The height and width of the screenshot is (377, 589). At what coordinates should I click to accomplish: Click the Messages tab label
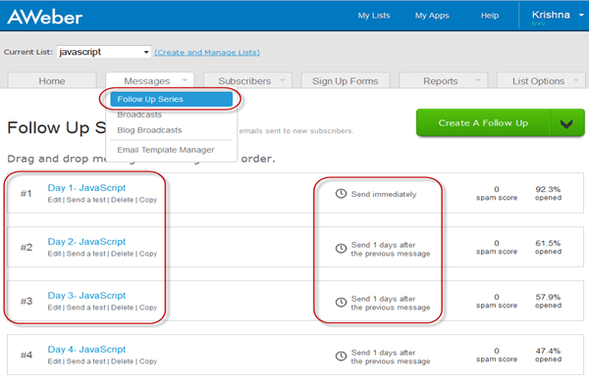click(x=147, y=81)
